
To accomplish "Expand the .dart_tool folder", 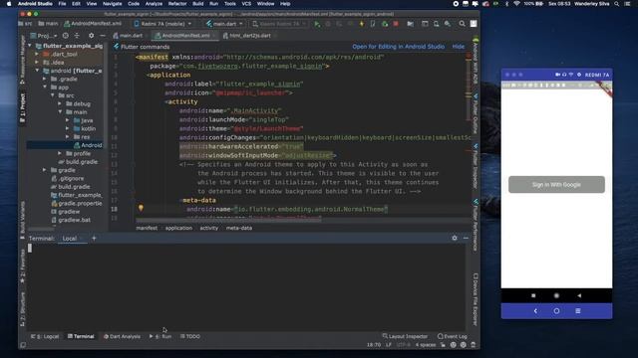I will pyautogui.click(x=37, y=54).
